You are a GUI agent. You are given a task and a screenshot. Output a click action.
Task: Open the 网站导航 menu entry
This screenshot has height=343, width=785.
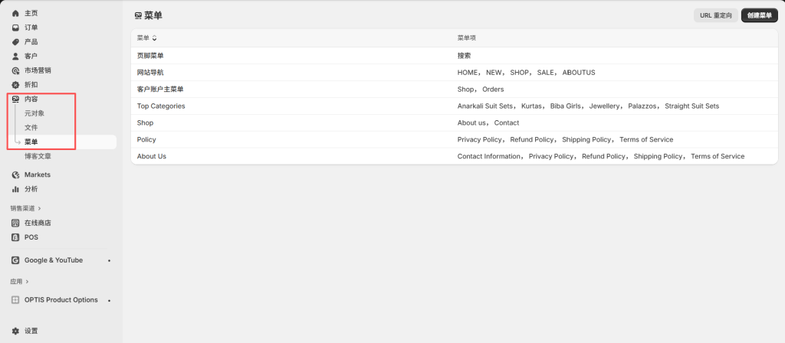pyautogui.click(x=150, y=72)
